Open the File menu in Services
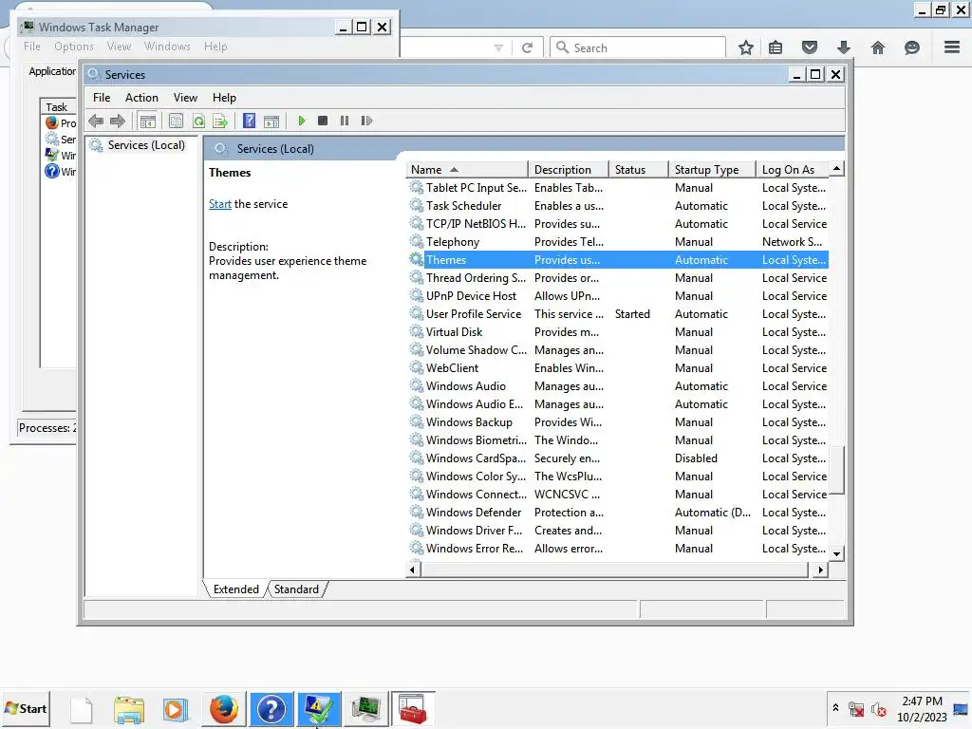972x729 pixels. pos(102,98)
